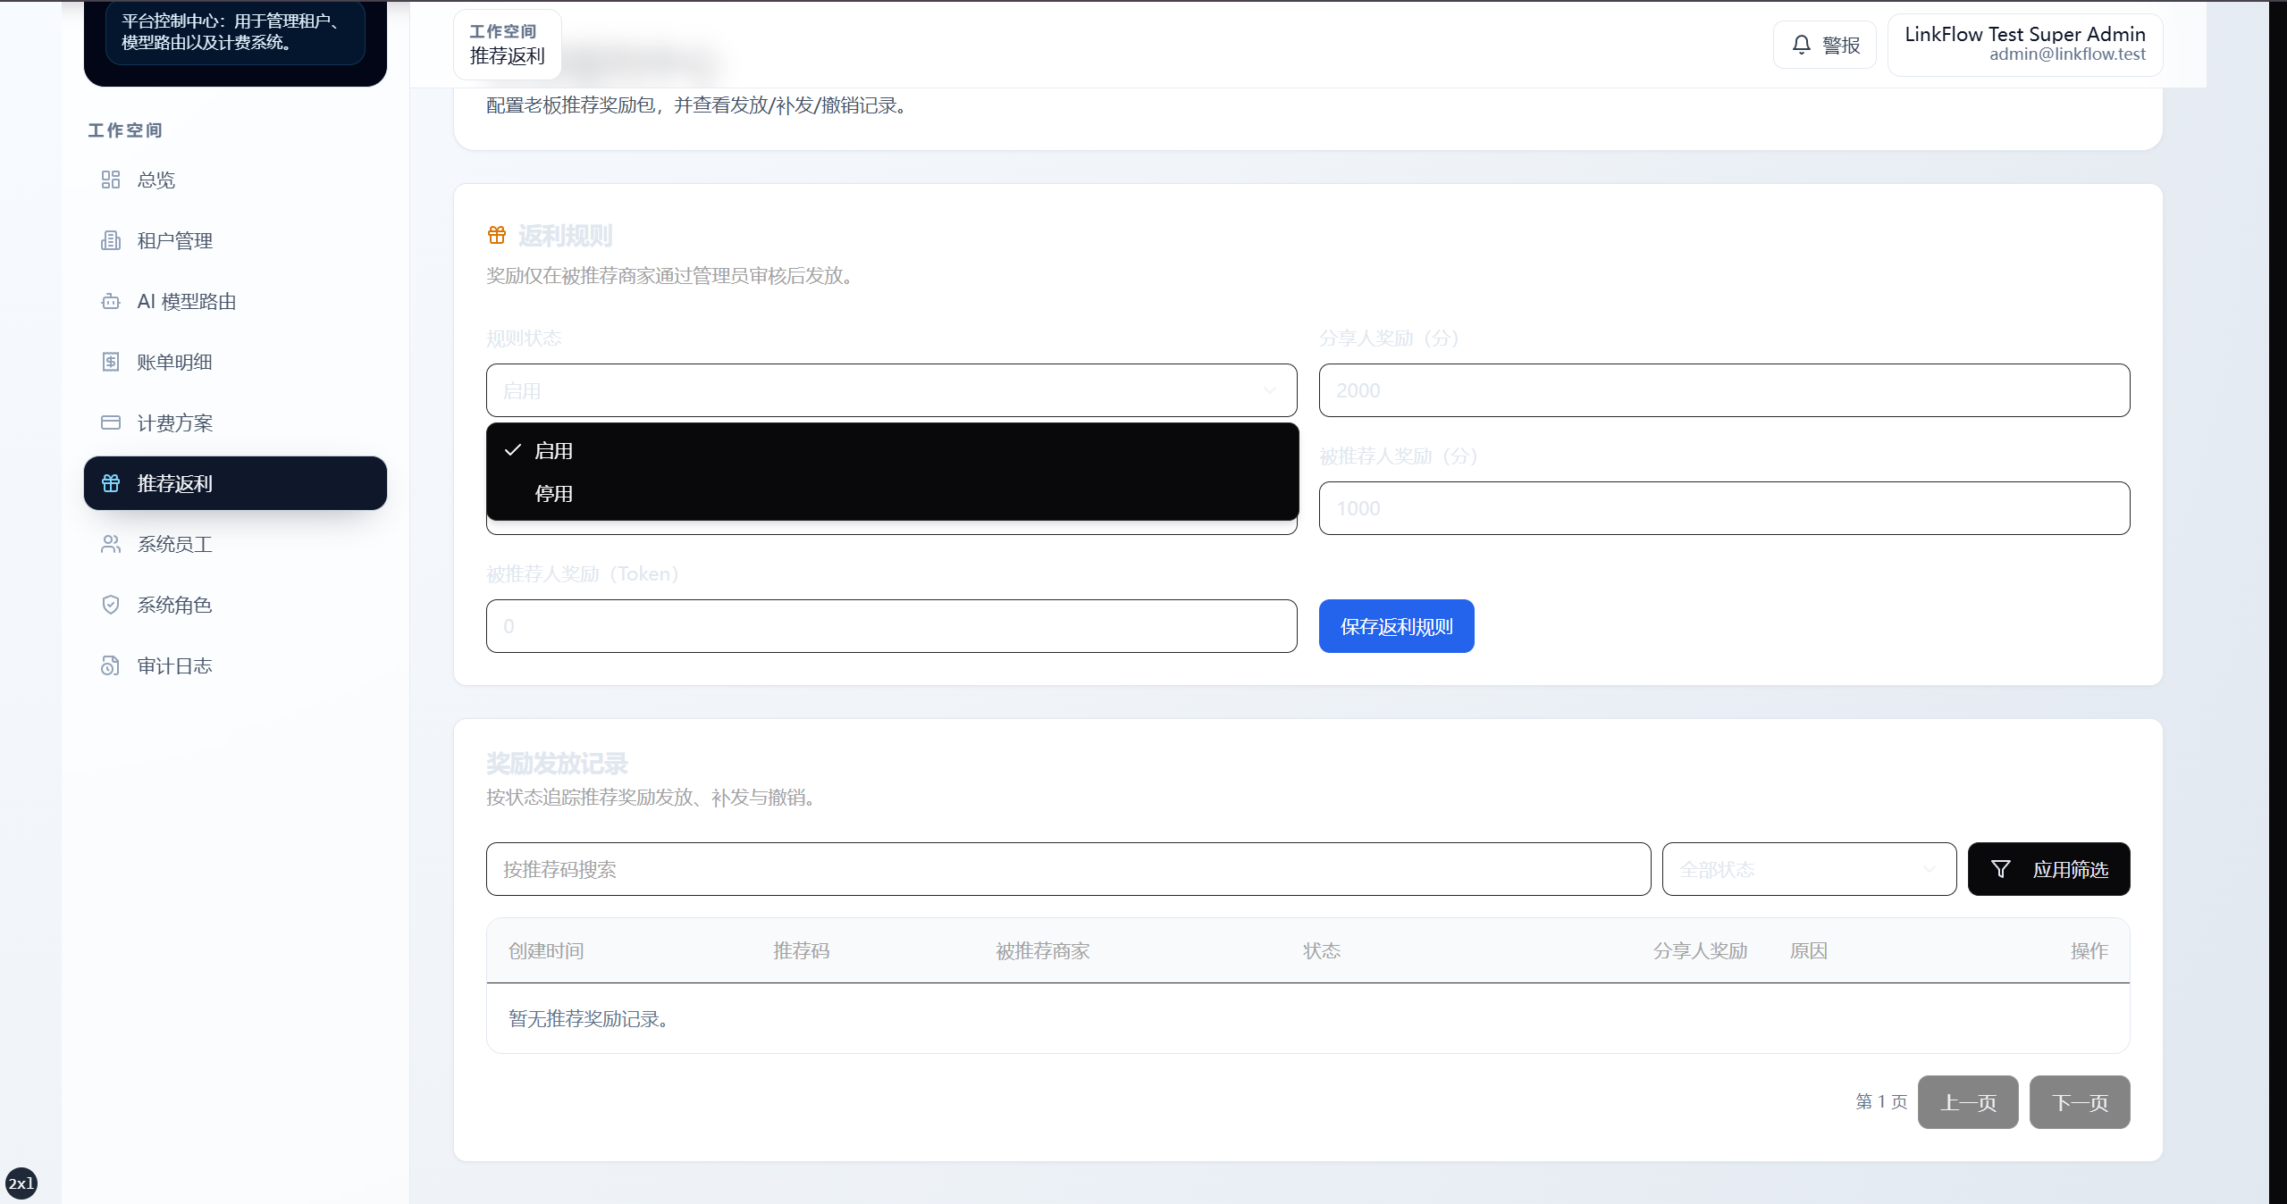The width and height of the screenshot is (2287, 1204).
Task: Click 奖励发放记录 section heading
Action: point(557,764)
